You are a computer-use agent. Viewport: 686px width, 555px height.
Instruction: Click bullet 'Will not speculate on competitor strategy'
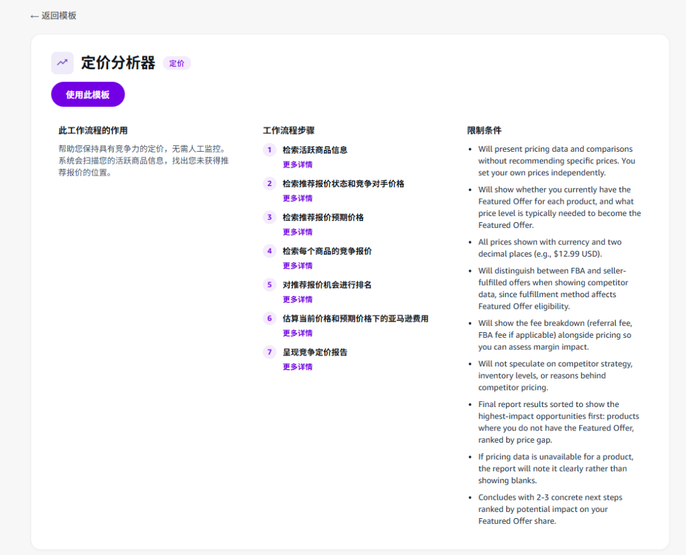[x=555, y=375]
